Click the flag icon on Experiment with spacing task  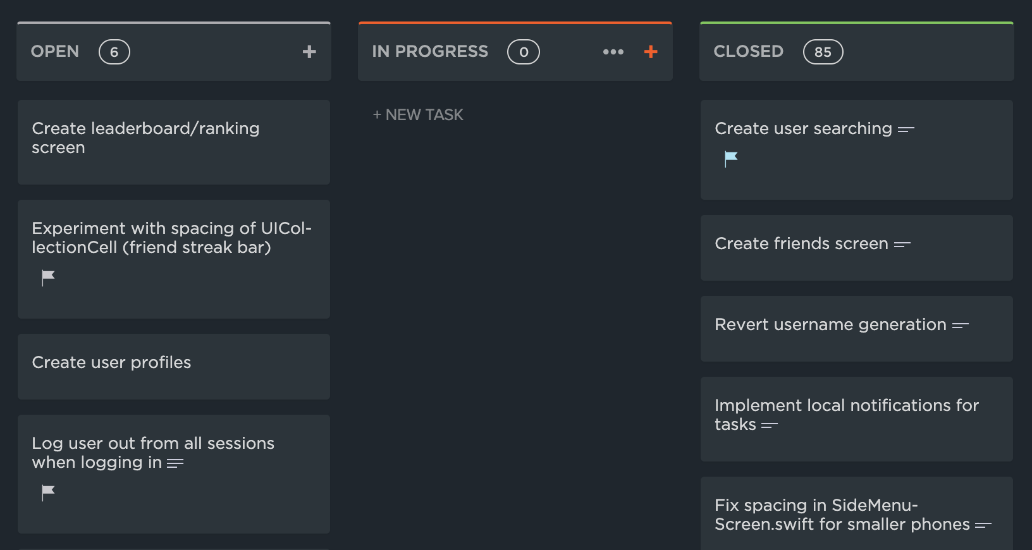pyautogui.click(x=48, y=277)
